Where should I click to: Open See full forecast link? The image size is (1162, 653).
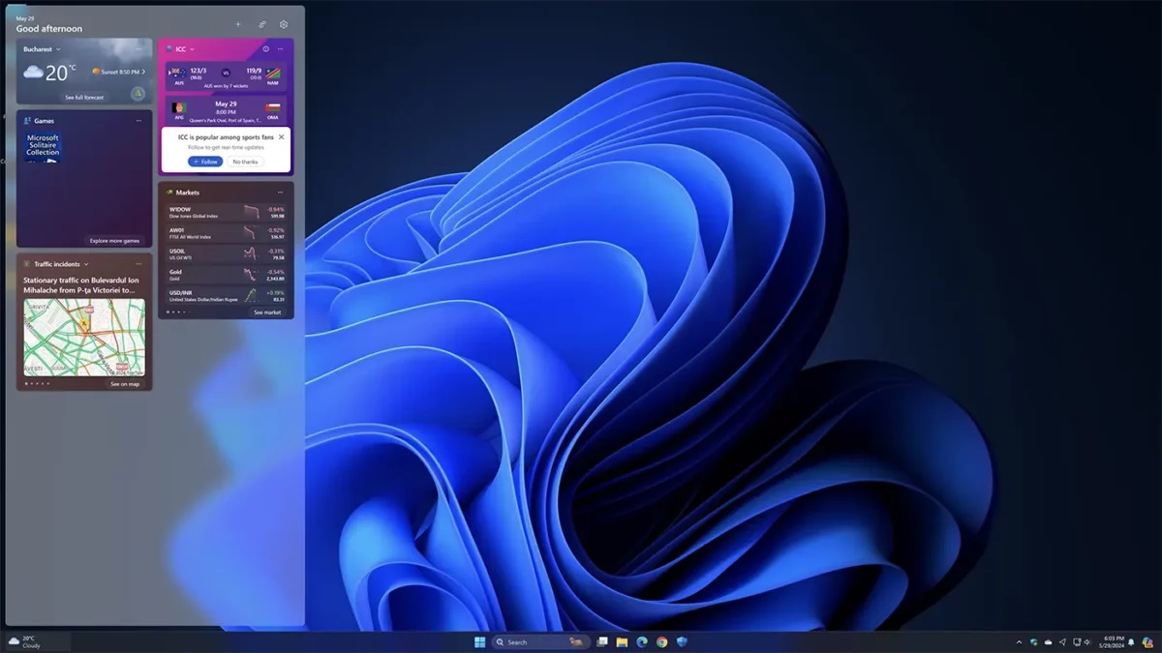pos(84,97)
